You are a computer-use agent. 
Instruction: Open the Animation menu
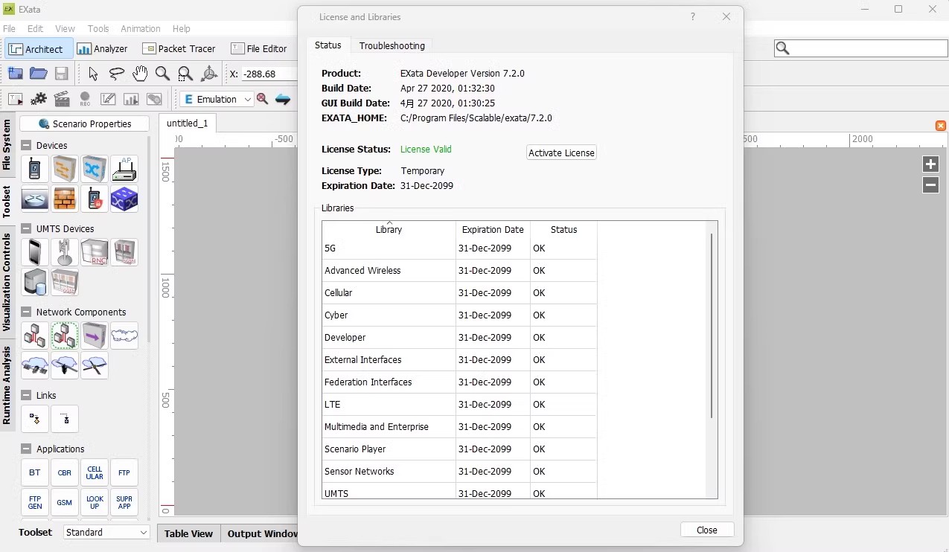[x=141, y=28]
